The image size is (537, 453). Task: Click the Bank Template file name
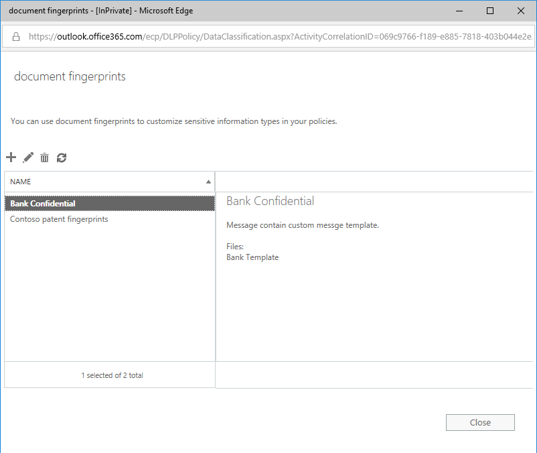coord(252,257)
